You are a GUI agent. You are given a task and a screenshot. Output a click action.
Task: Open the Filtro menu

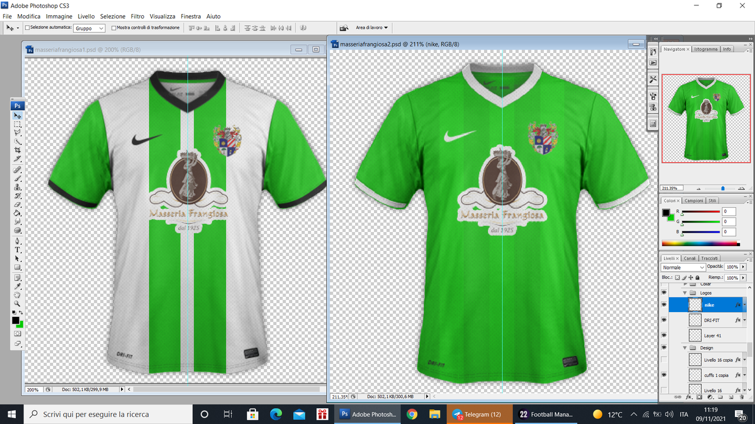[x=137, y=16]
